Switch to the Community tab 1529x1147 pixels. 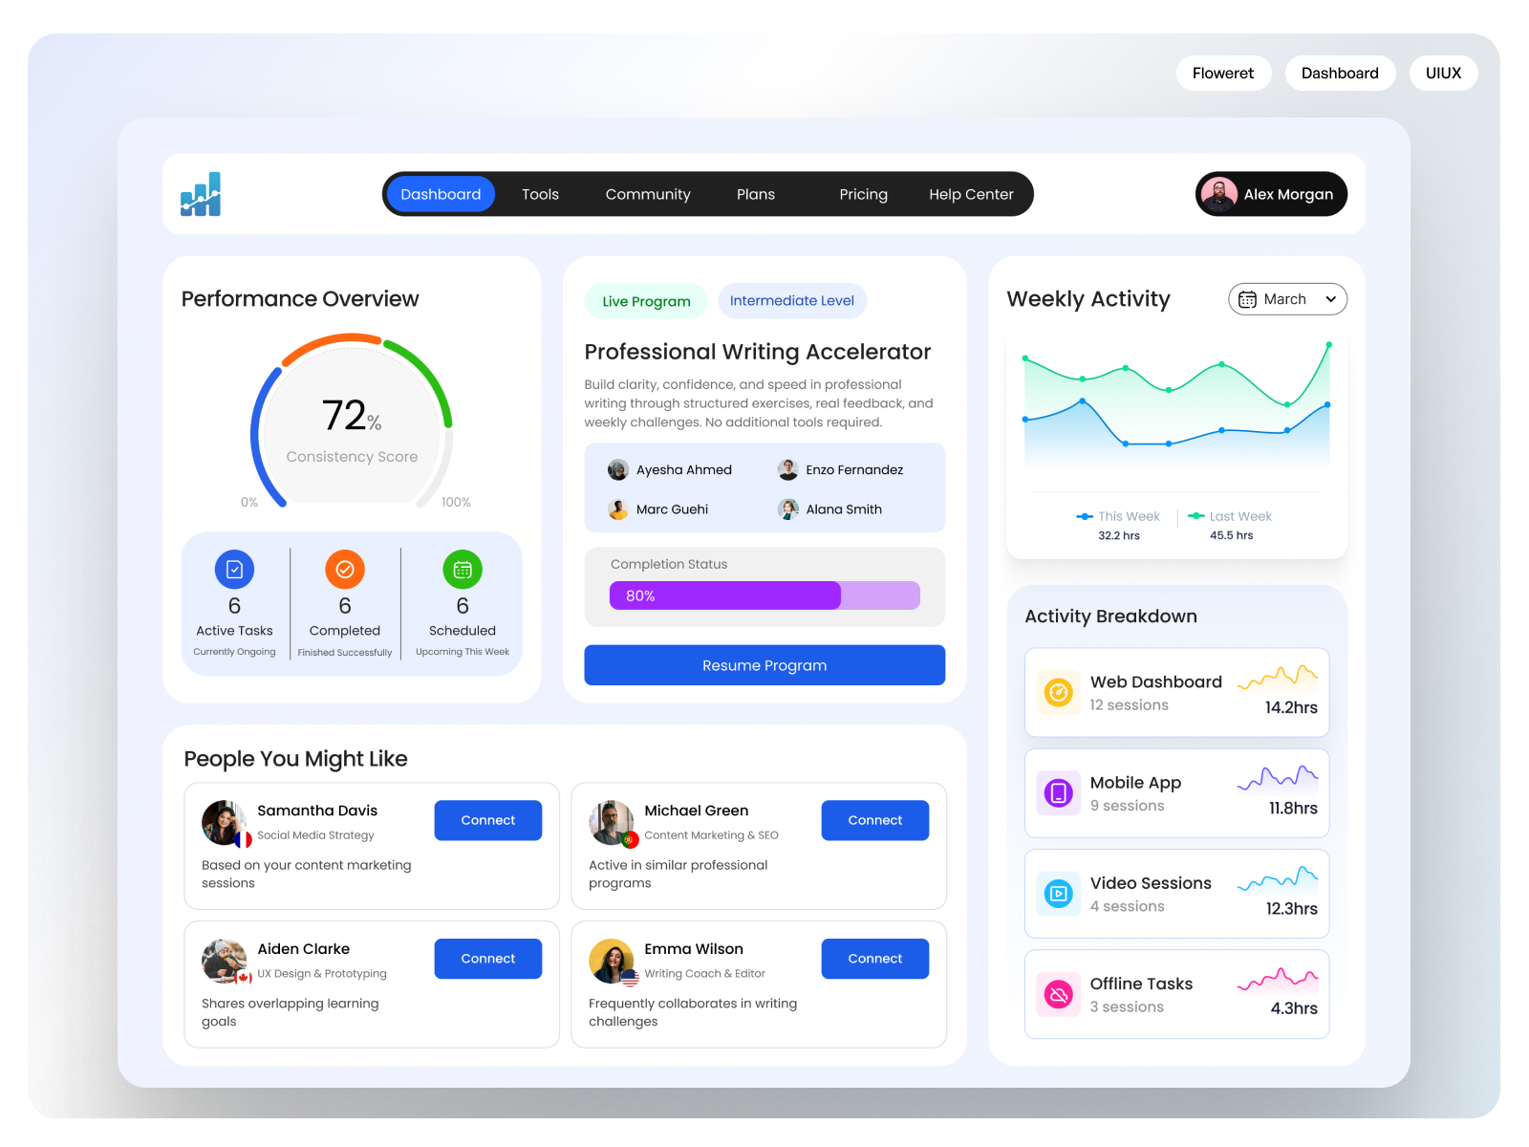tap(648, 194)
